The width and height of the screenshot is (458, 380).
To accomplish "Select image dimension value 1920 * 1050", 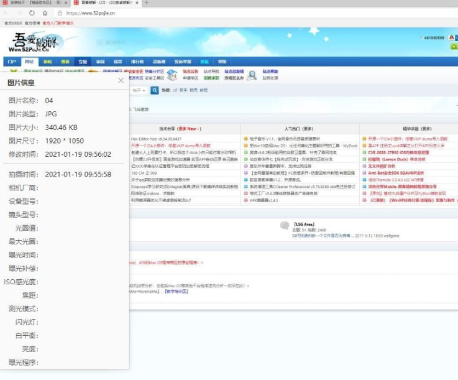I will (x=65, y=141).
